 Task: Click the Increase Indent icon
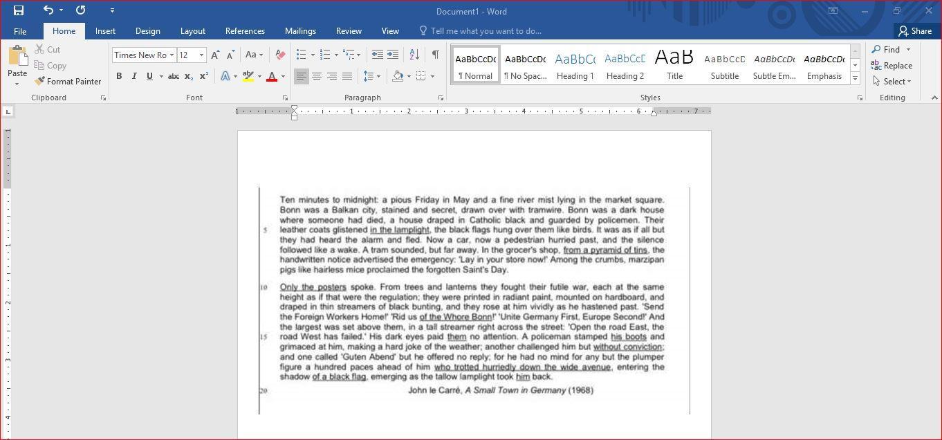393,55
